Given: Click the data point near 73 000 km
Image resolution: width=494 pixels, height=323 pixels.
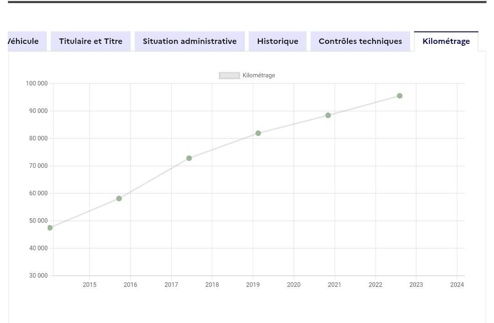Looking at the screenshot, I should [x=189, y=158].
